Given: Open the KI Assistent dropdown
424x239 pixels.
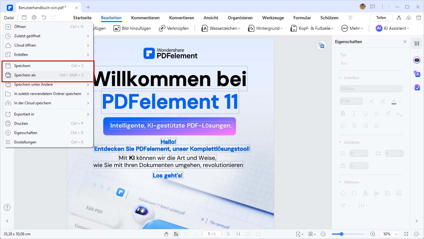Looking at the screenshot, I should pos(392,28).
